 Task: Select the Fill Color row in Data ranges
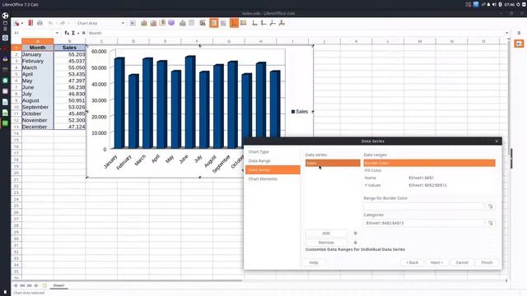click(x=429, y=170)
